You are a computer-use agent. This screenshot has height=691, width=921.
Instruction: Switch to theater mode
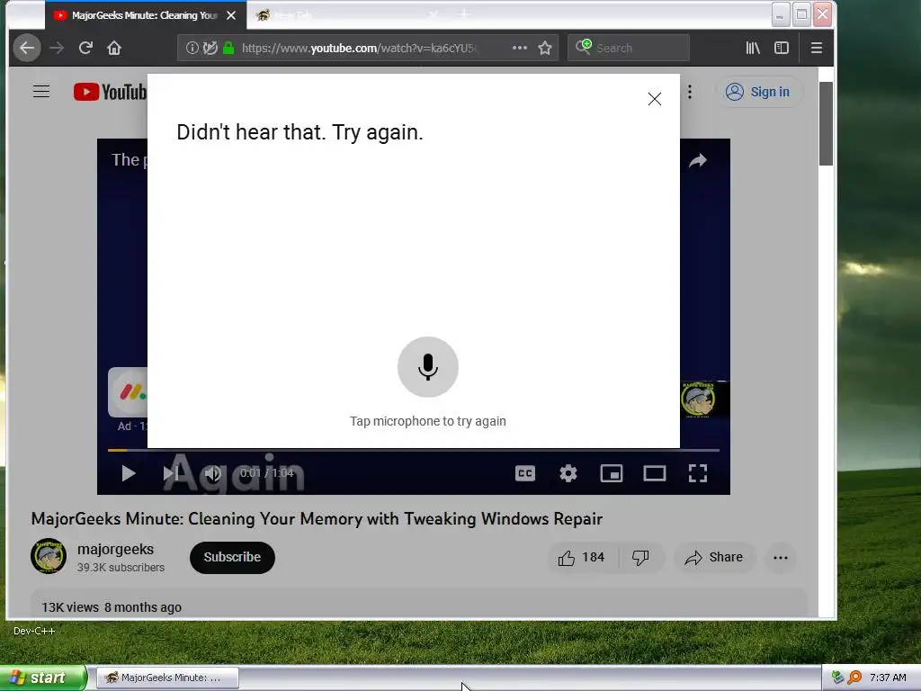click(x=655, y=473)
